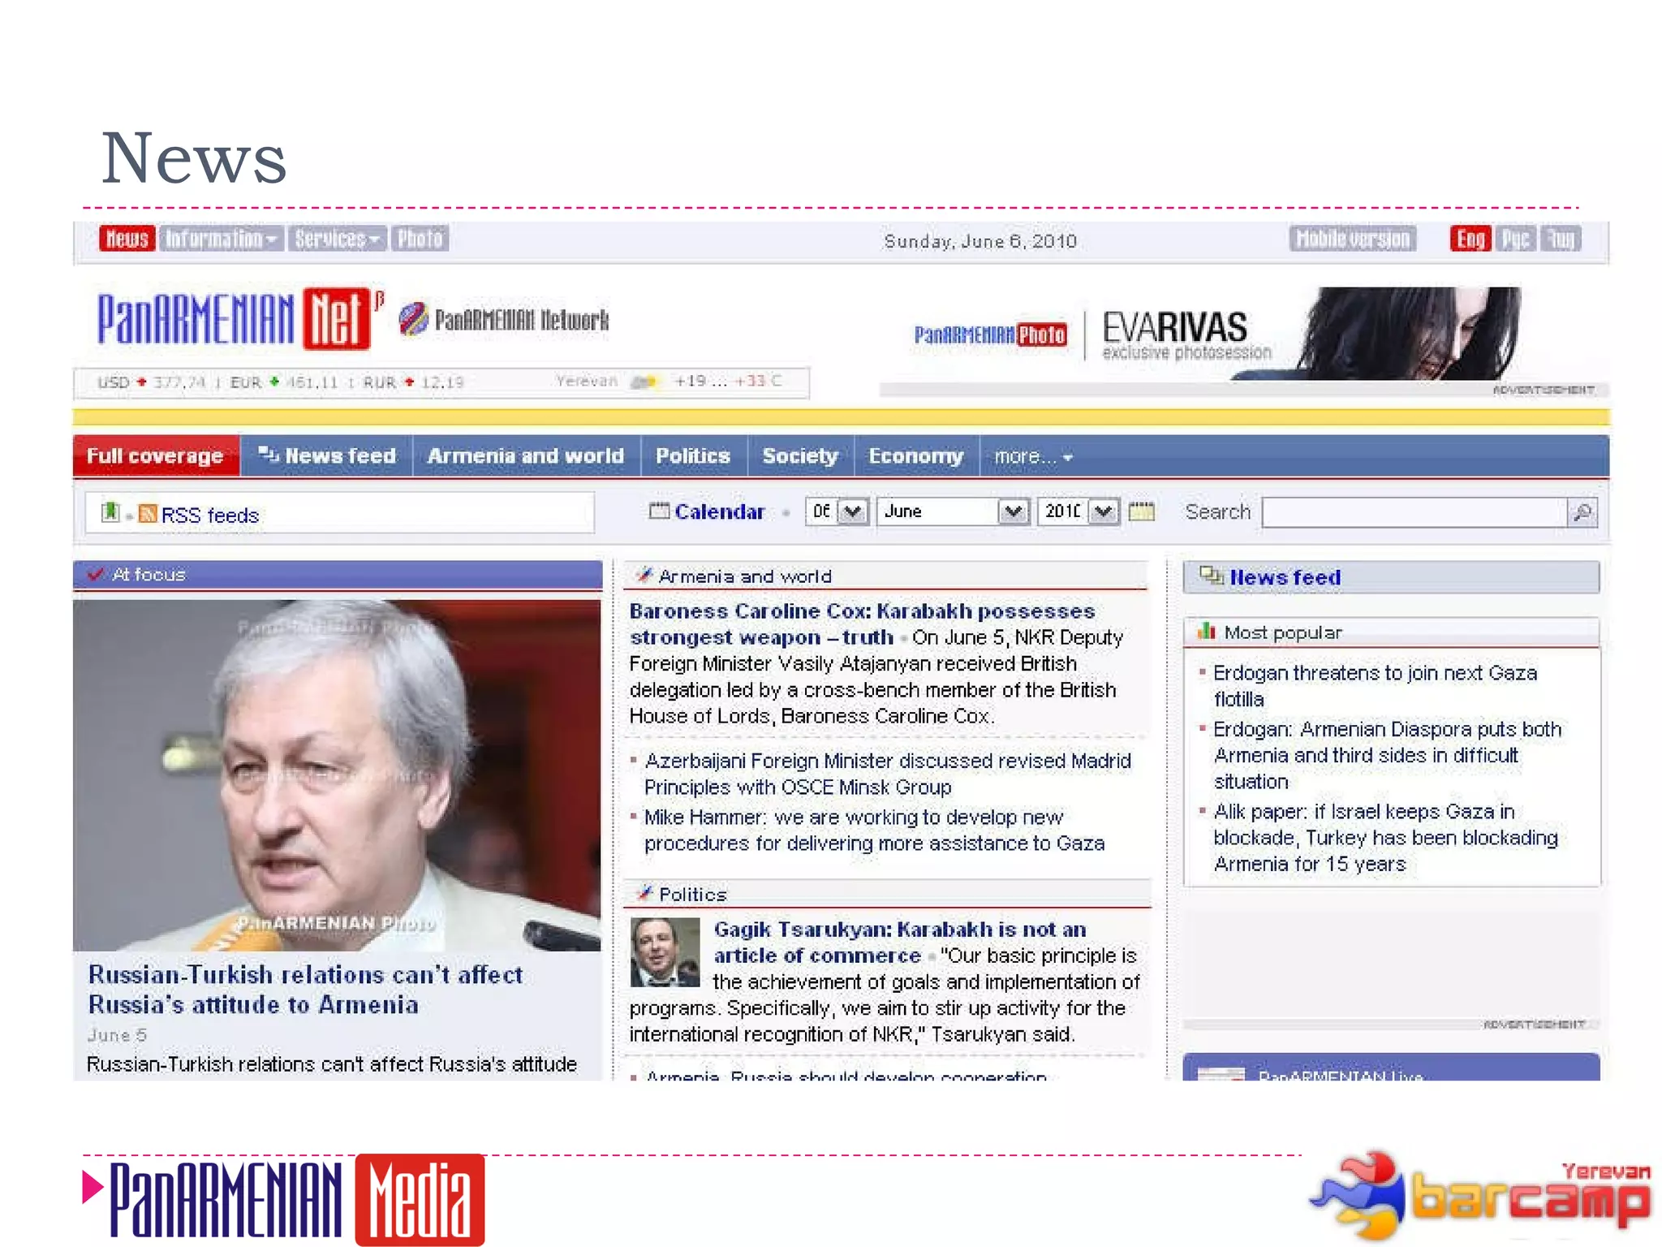Image resolution: width=1662 pixels, height=1247 pixels.
Task: Click the Mobile version button
Action: tap(1352, 239)
